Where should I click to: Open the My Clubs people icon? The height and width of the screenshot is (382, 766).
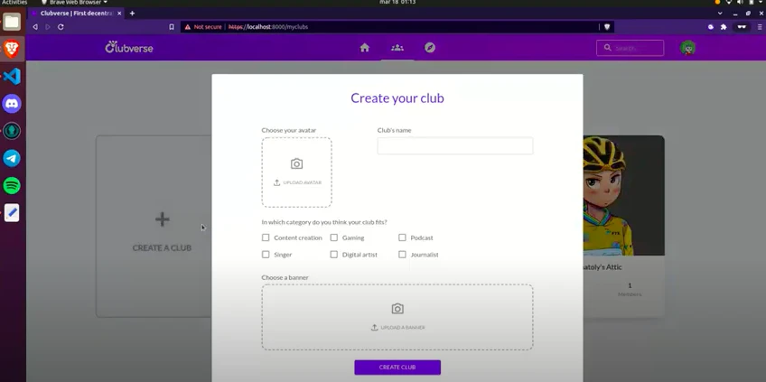coord(397,47)
